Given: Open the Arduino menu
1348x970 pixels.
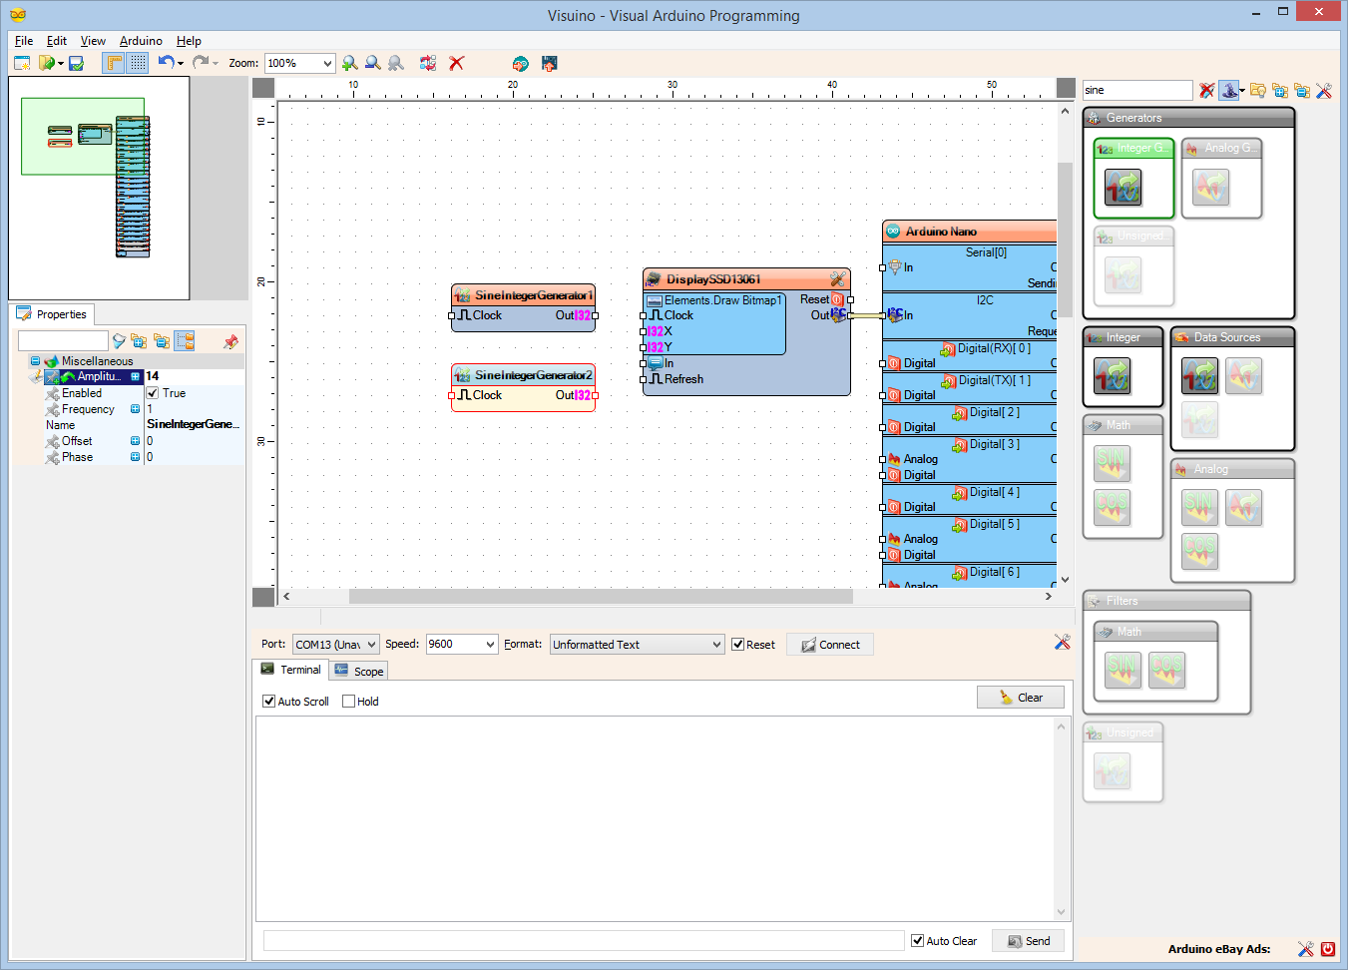Looking at the screenshot, I should click(x=140, y=41).
